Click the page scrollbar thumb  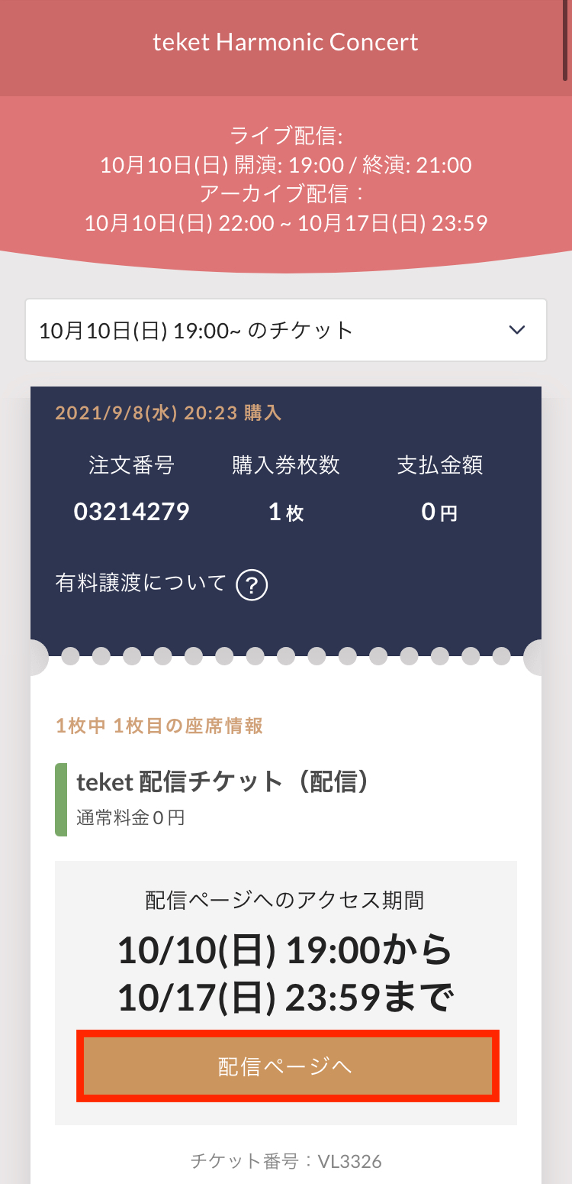click(x=564, y=40)
